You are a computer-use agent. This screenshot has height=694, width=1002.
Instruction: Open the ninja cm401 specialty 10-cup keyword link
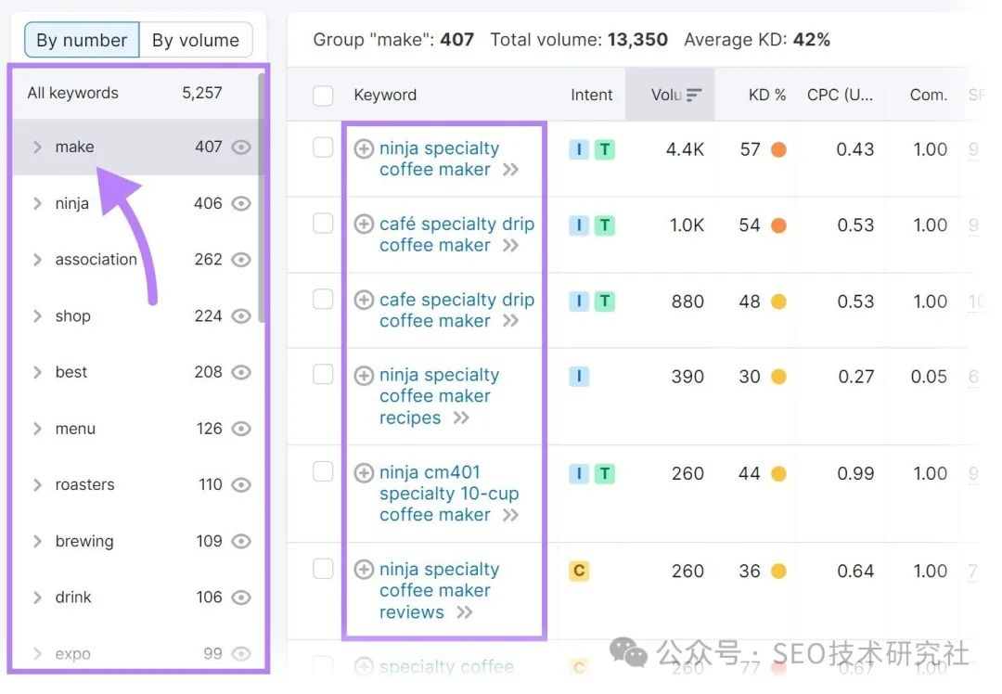click(x=448, y=494)
